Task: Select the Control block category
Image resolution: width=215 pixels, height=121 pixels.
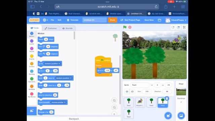Action: pos(32,65)
